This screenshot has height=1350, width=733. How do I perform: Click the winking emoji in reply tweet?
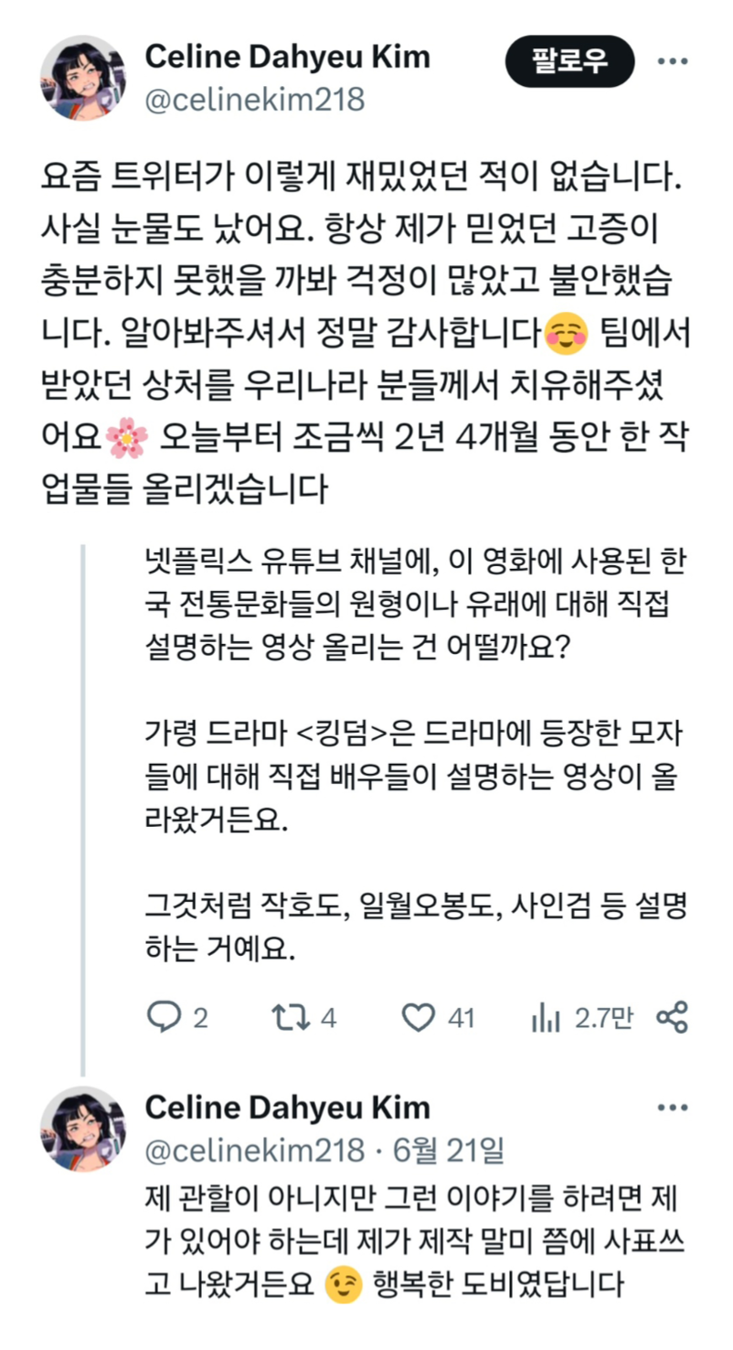(x=343, y=1286)
